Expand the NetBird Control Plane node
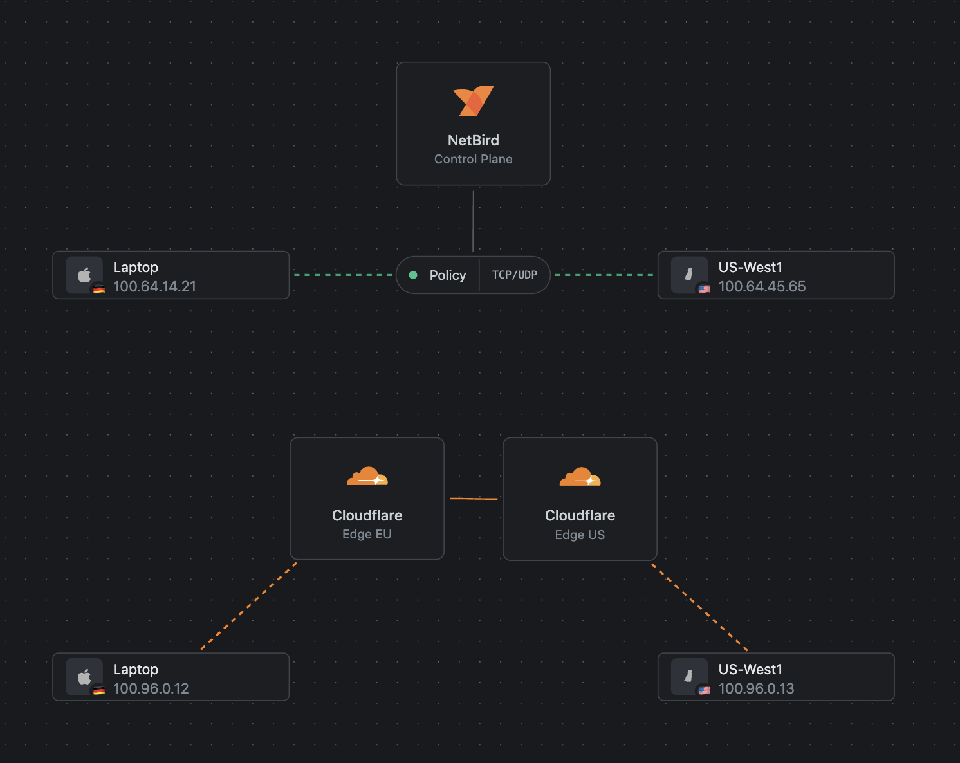This screenshot has width=960, height=763. tap(473, 124)
